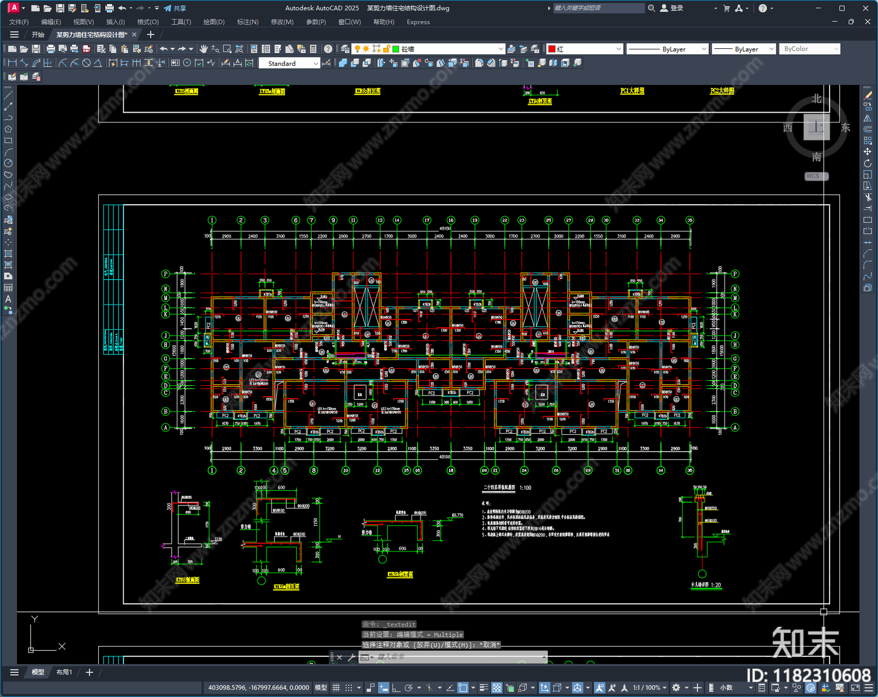
Task: Select the Diameter dimension tool
Action: tap(86, 63)
